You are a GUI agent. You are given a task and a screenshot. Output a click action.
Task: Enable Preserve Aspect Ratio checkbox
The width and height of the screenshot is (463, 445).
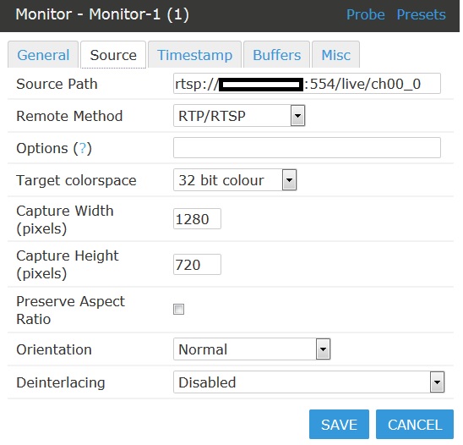click(178, 310)
